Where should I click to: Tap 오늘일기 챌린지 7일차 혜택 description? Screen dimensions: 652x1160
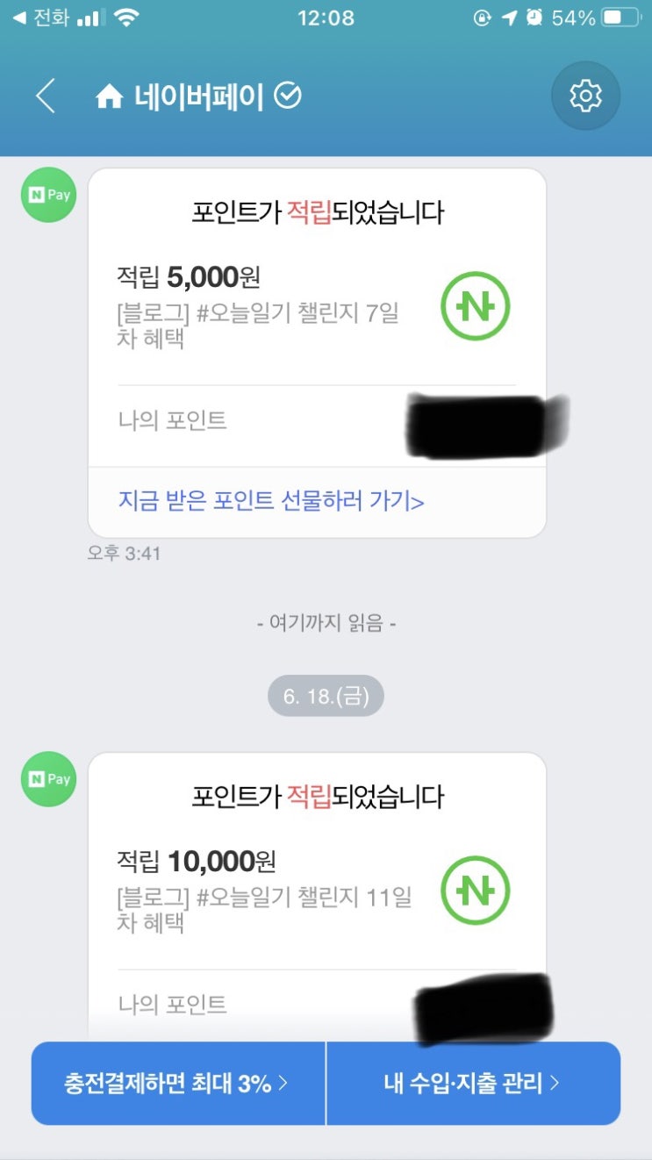tap(258, 326)
